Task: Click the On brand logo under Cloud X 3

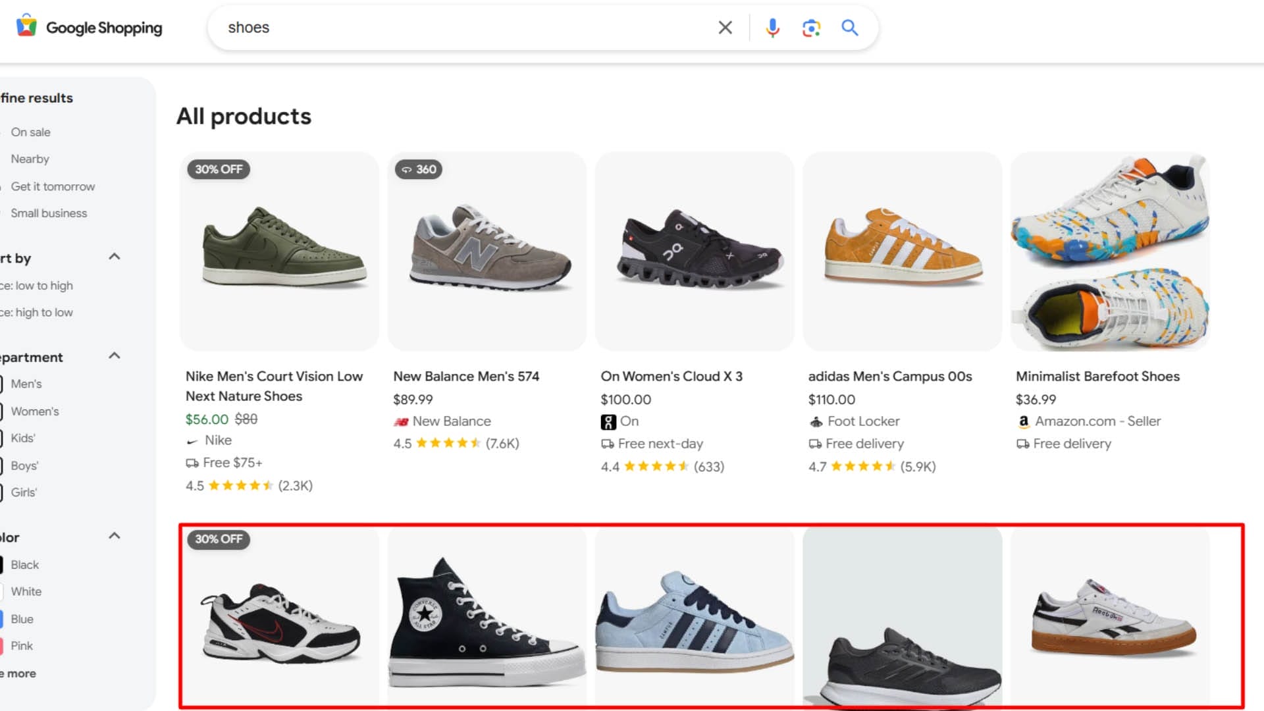Action: tap(606, 421)
